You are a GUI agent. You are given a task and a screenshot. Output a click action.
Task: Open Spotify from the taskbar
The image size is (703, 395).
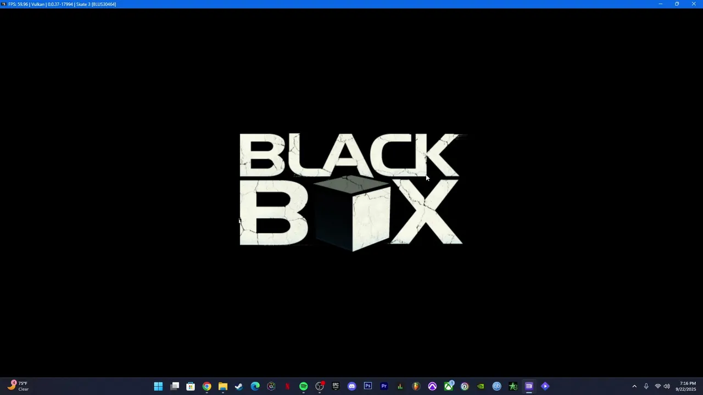(303, 386)
